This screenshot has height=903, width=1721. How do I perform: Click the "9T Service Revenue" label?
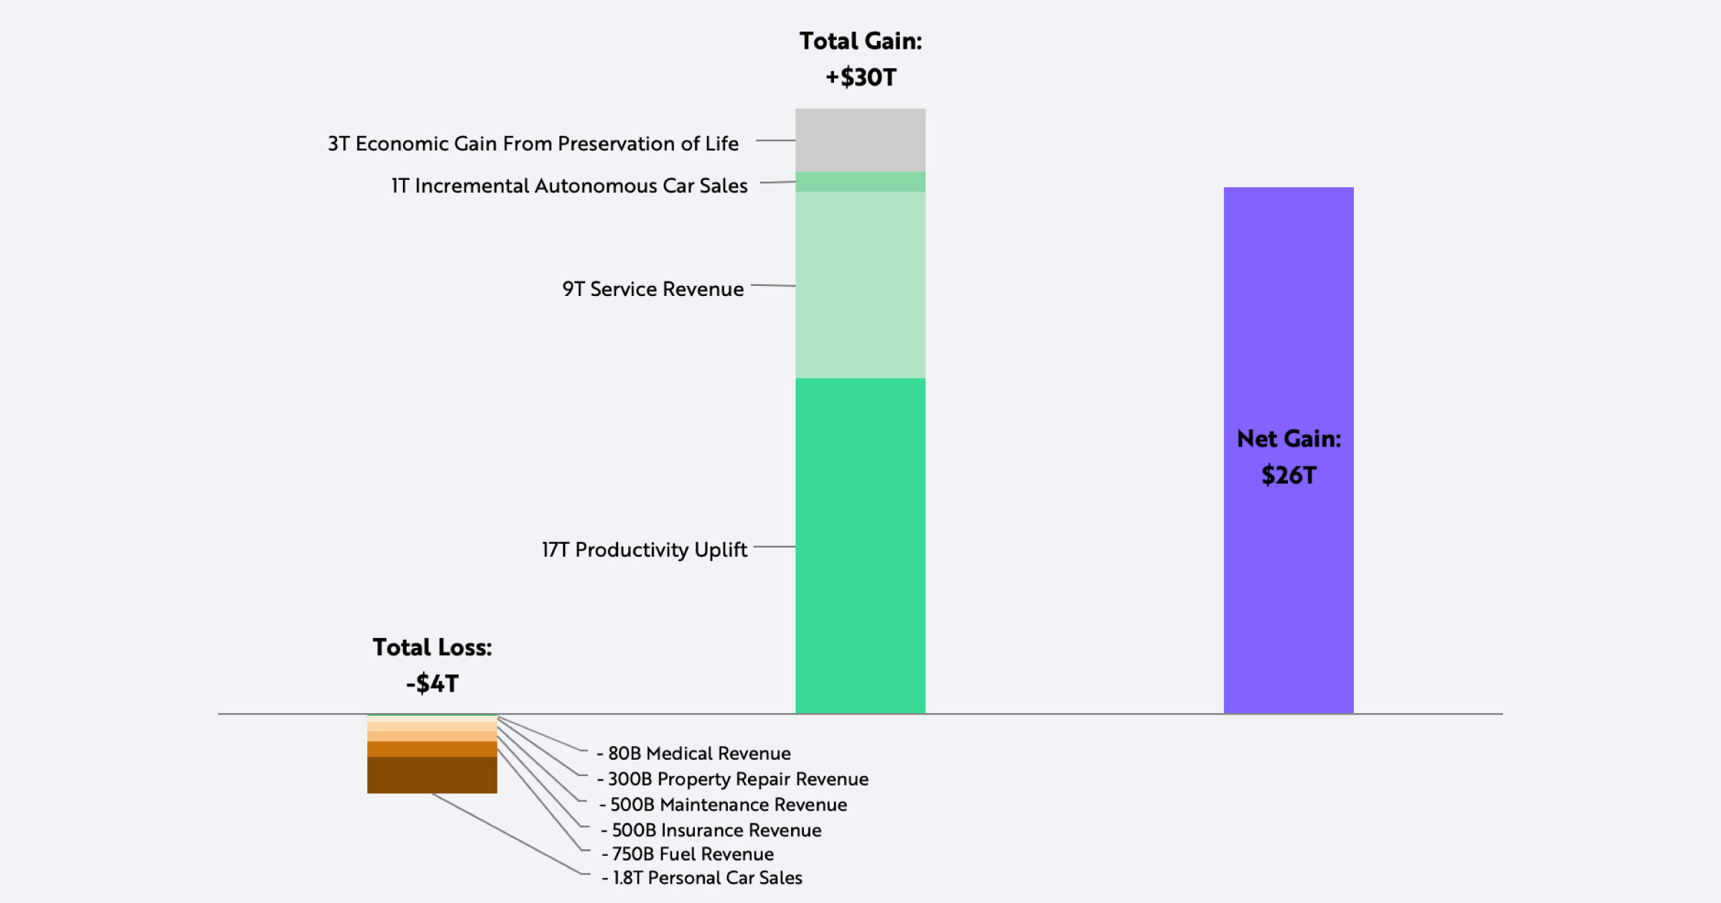[653, 289]
